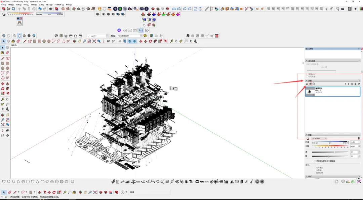Update the scene with refresh icon
363x200 pixels.
(307, 84)
